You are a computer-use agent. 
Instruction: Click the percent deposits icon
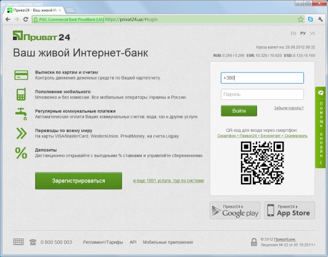pos(21,153)
